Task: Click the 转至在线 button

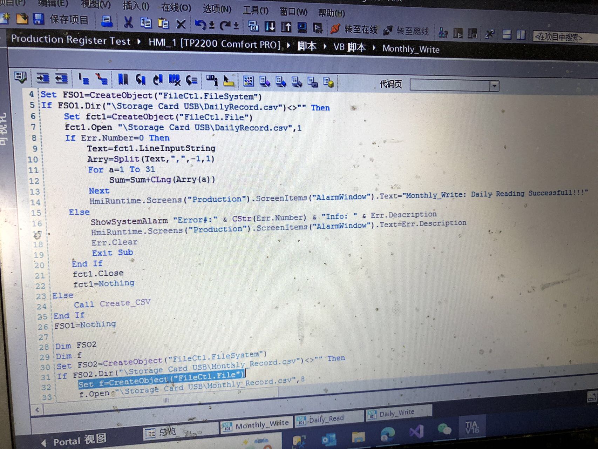Action: (354, 29)
